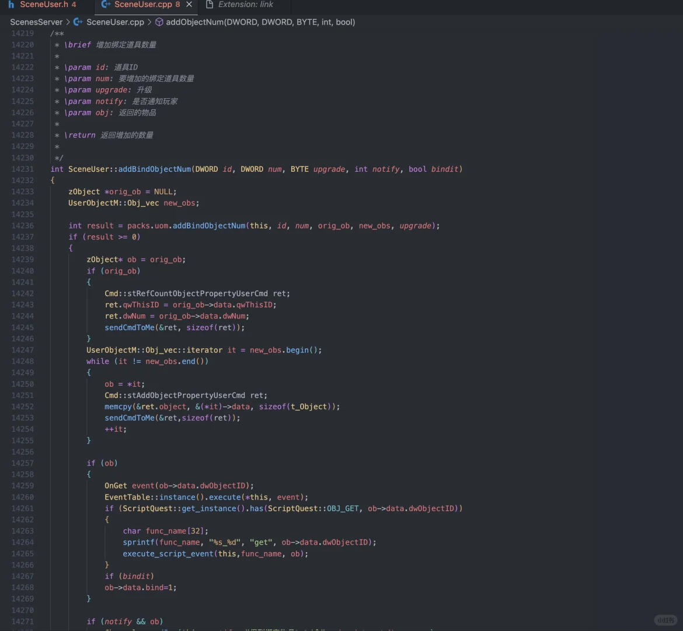The width and height of the screenshot is (683, 631).
Task: Click the '\brief' comment line
Action: (x=106, y=45)
